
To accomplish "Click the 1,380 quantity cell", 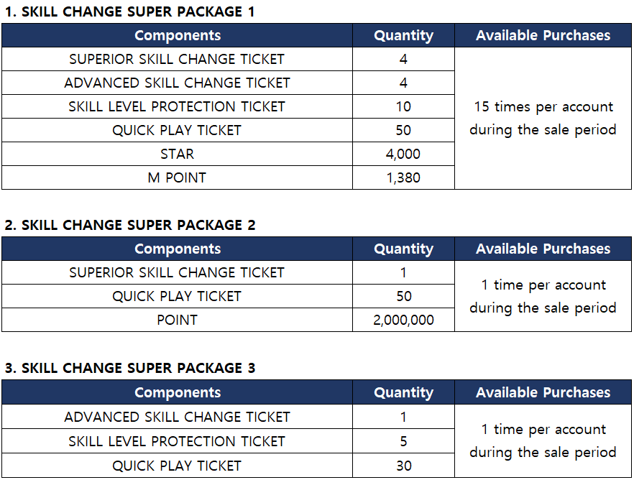I will tap(403, 177).
